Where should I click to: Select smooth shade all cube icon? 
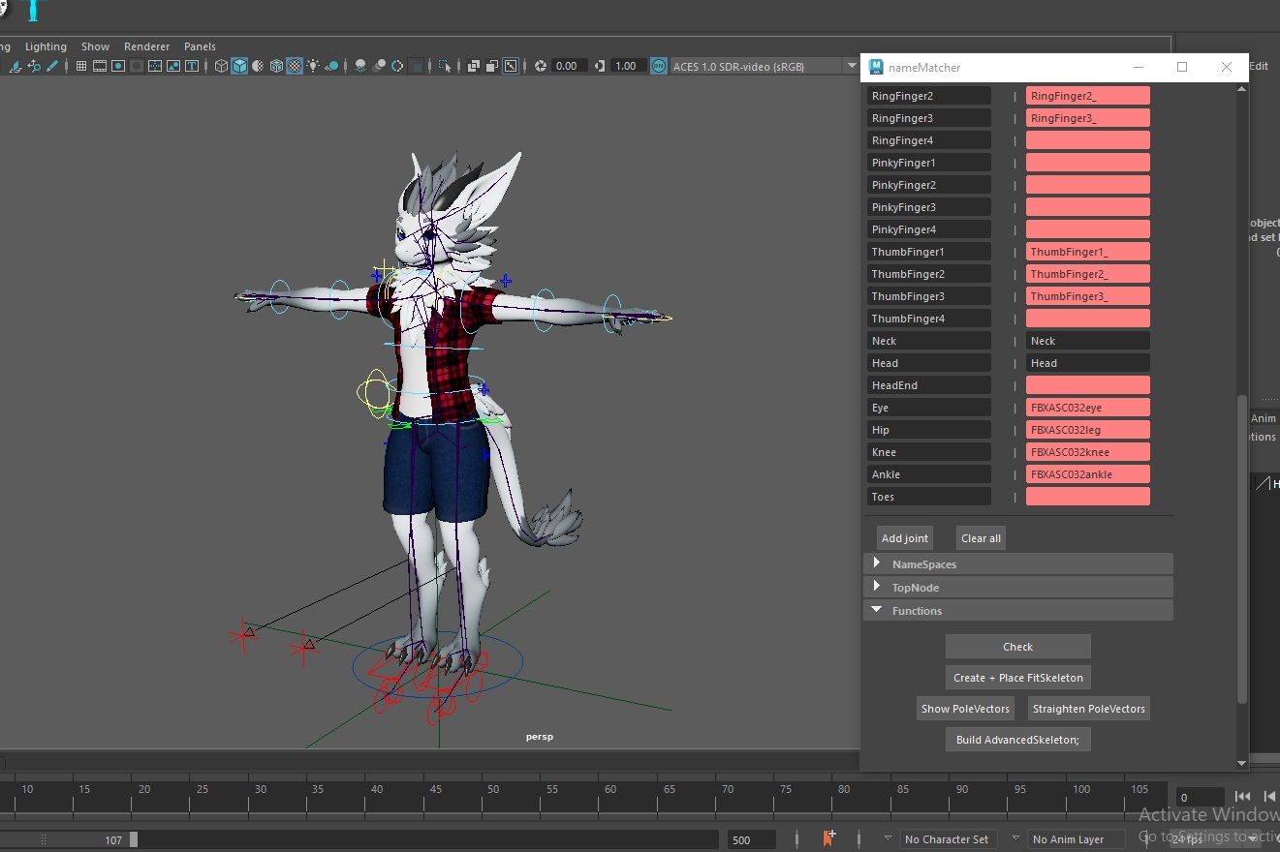239,66
